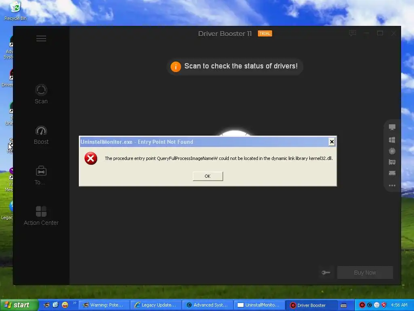Viewport: 414px width, 311px height.
Task: Click first quick launch icon
Action: (x=46, y=305)
